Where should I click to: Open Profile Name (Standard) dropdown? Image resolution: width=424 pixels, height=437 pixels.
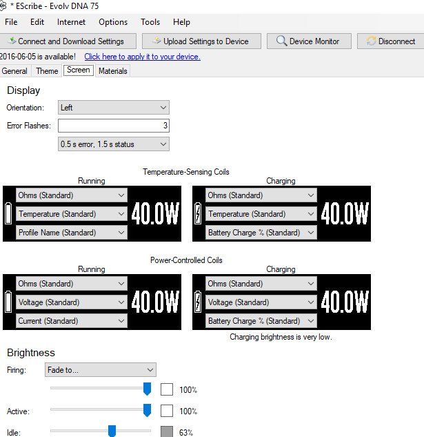72,233
